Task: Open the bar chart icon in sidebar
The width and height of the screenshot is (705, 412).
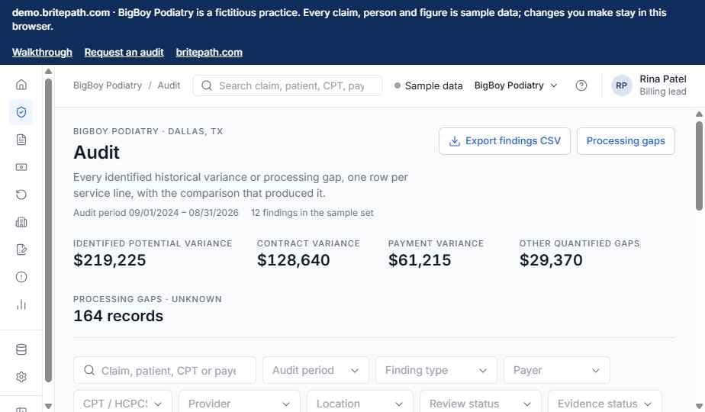Action: click(x=21, y=304)
